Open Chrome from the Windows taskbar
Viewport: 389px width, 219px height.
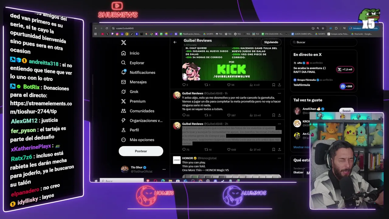coord(200,181)
